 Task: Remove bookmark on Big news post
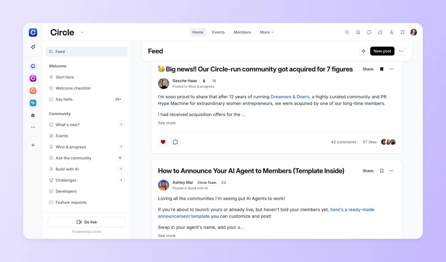382,69
